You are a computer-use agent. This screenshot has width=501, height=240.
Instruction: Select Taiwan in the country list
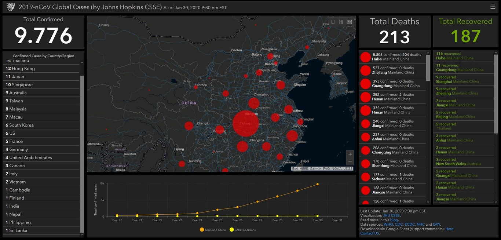pyautogui.click(x=41, y=101)
